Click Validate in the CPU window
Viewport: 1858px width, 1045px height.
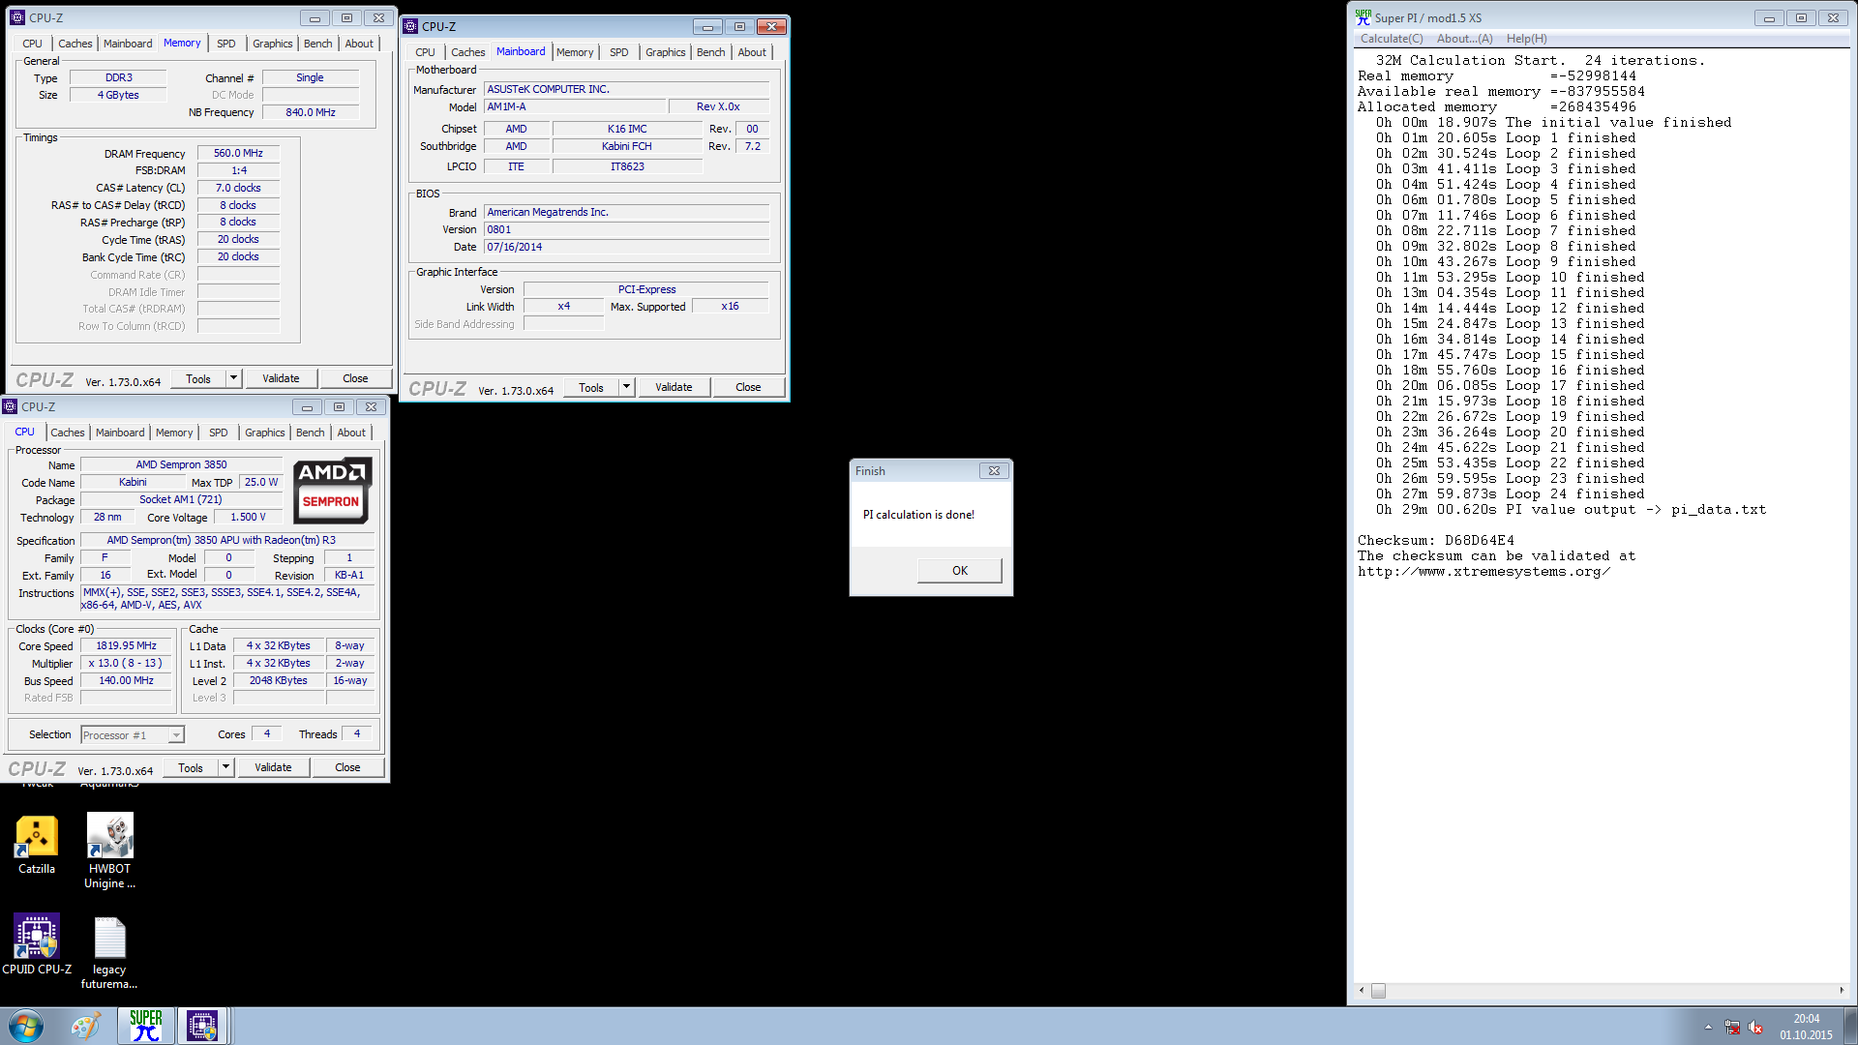[273, 767]
